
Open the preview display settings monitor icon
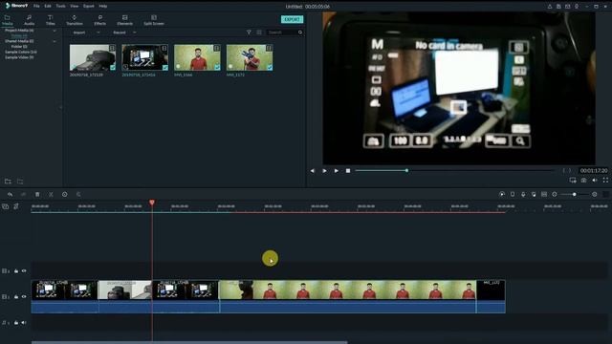pos(573,181)
